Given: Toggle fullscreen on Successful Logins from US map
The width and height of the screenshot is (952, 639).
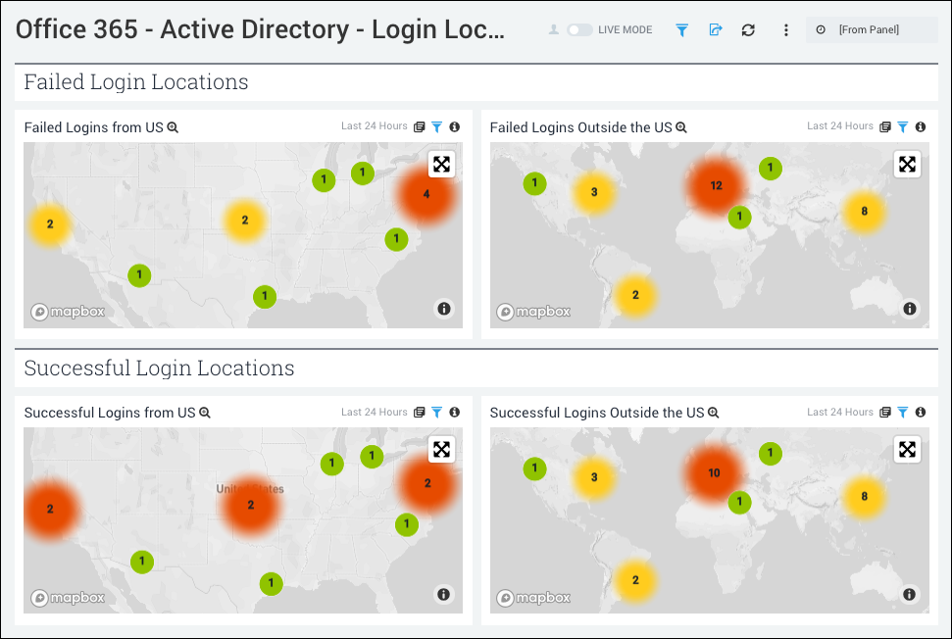Looking at the screenshot, I should pyautogui.click(x=441, y=449).
